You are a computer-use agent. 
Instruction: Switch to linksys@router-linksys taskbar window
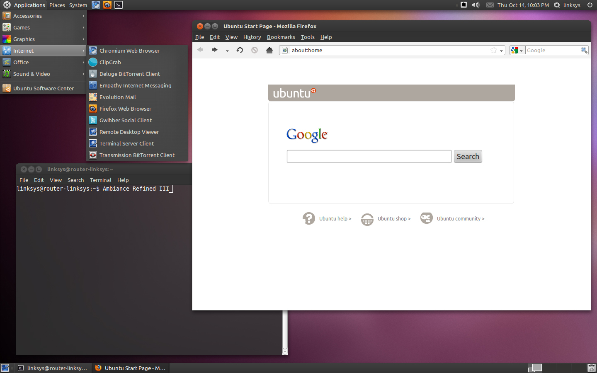(x=53, y=368)
